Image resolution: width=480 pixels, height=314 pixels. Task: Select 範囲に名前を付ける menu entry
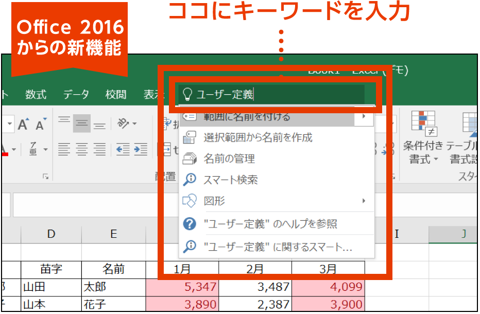(267, 117)
